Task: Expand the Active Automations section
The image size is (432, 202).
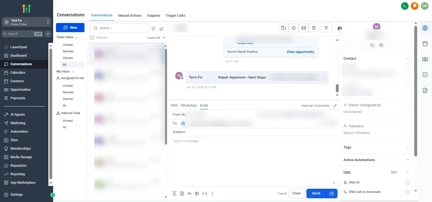Action: (x=408, y=160)
